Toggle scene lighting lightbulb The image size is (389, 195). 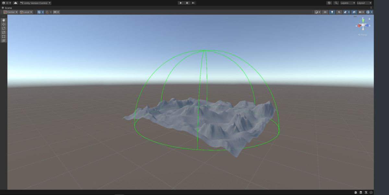[332, 12]
